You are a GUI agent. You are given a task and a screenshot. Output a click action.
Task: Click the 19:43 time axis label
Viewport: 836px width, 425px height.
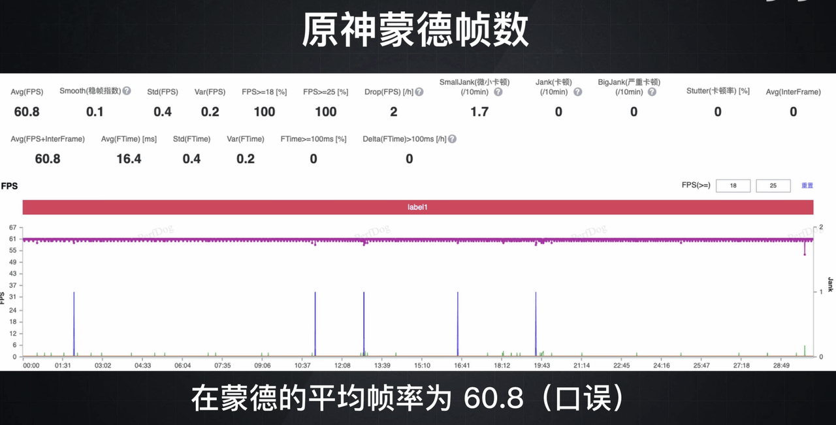coord(541,366)
